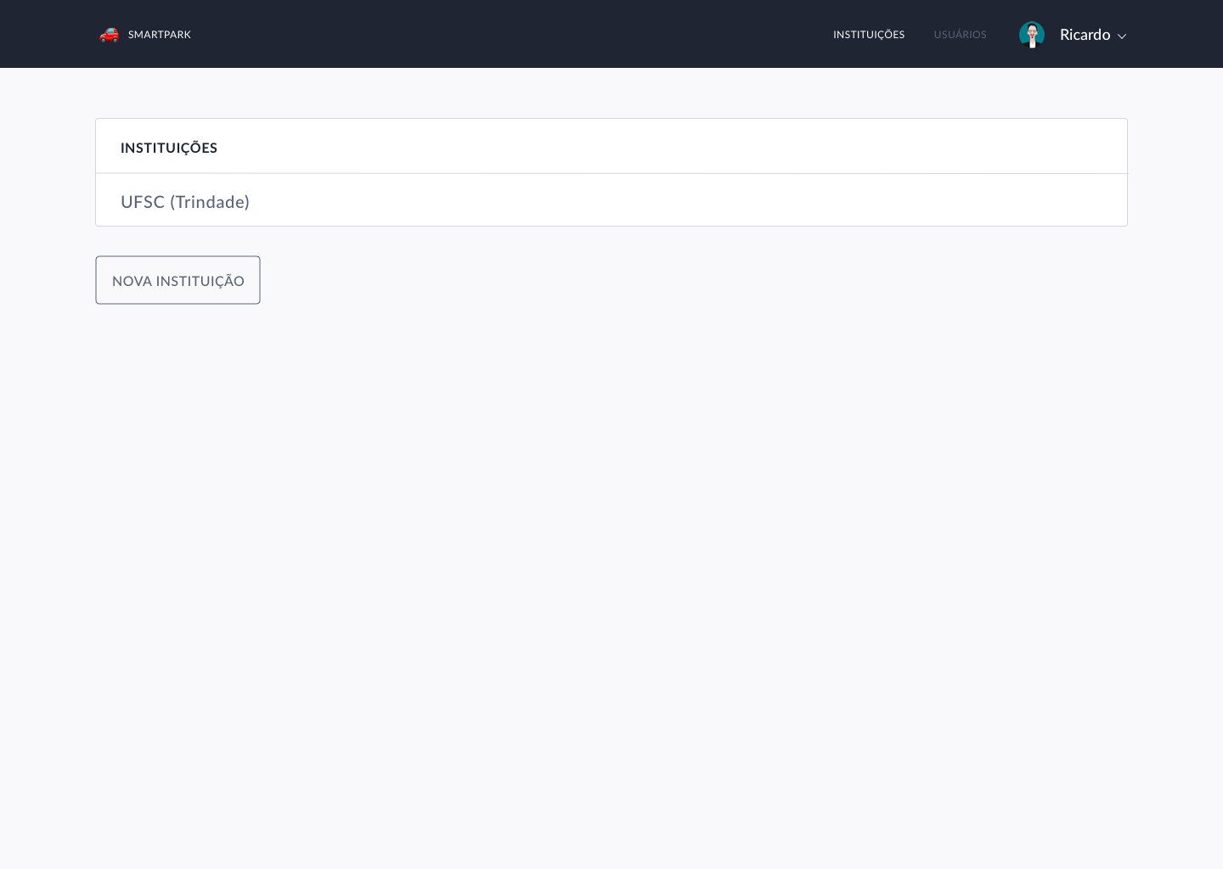The height and width of the screenshot is (869, 1223).
Task: Click the user name Ricardo in navbar
Action: pyautogui.click(x=1085, y=35)
